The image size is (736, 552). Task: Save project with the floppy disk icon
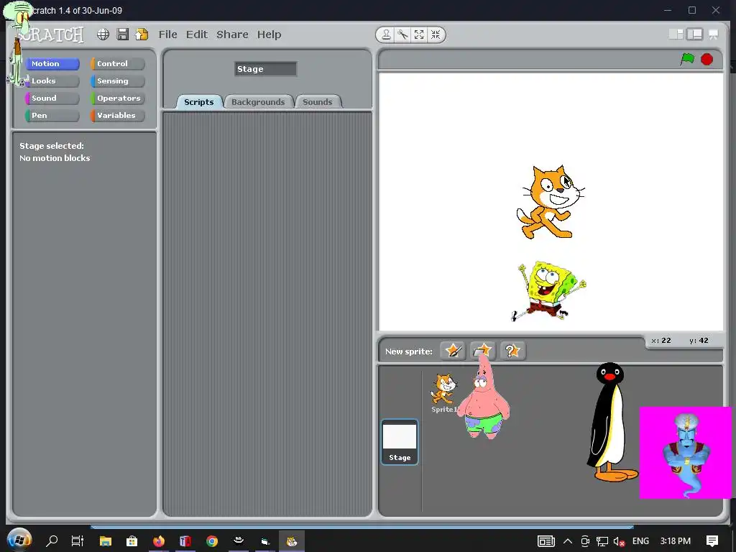(x=122, y=34)
